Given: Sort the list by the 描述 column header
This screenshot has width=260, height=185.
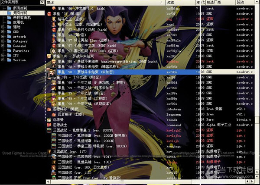Looking at the screenshot, I should (106, 3).
